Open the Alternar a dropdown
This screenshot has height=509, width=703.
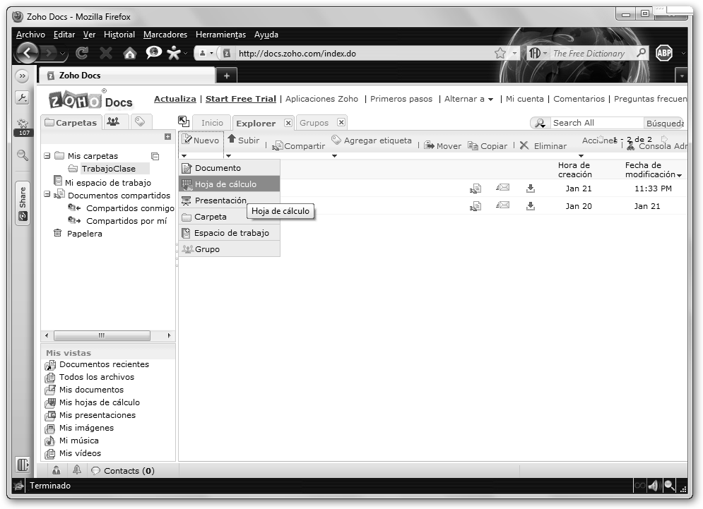469,100
